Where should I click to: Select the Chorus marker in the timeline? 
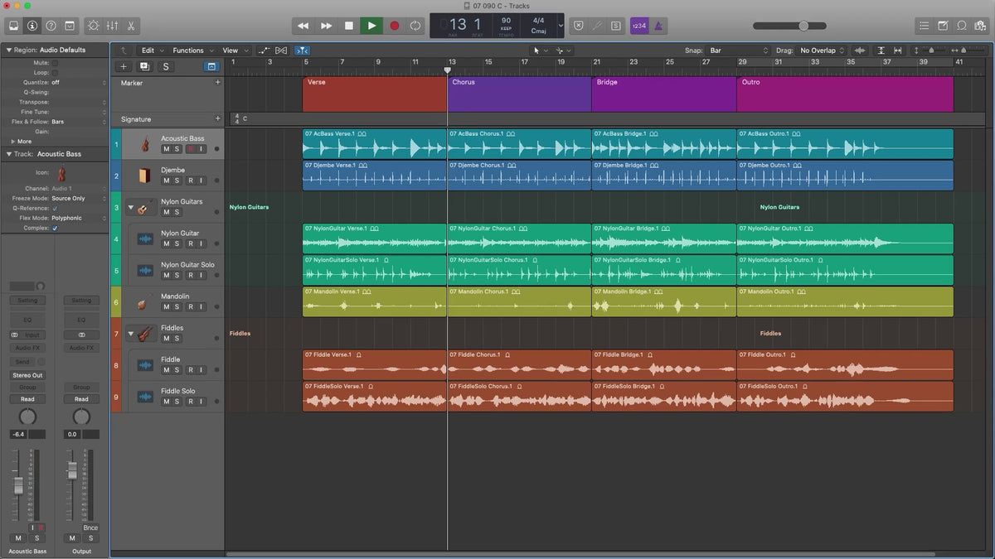coord(518,94)
